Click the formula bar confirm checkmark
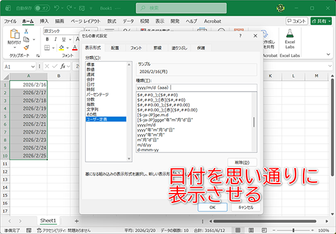This screenshot has width=336, height=234. pos(55,67)
